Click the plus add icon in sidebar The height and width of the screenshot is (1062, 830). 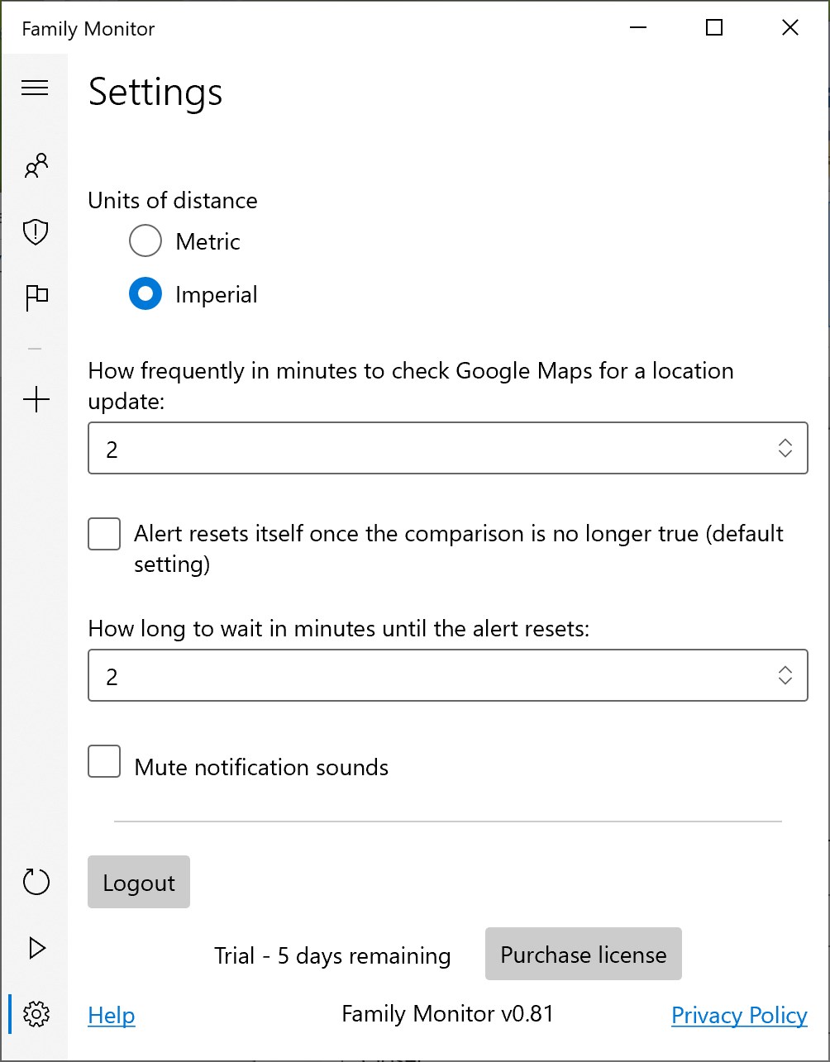click(x=36, y=401)
